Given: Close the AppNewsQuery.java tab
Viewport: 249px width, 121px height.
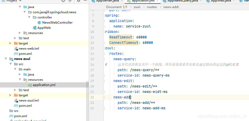Looking at the screenshot, I should pos(201,1).
